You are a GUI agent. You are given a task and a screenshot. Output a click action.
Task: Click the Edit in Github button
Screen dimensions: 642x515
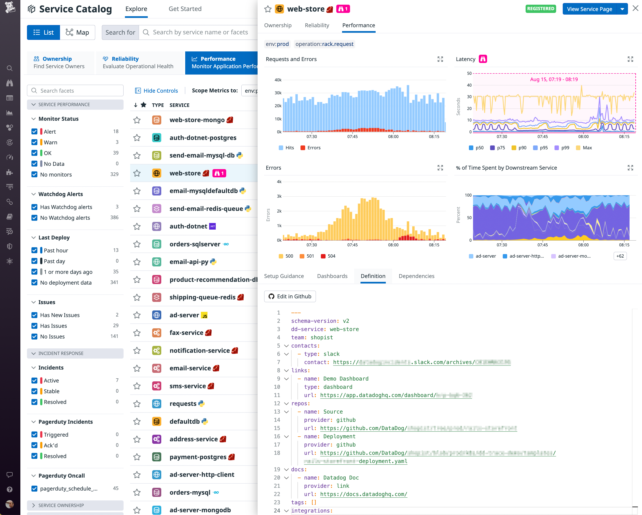point(289,296)
